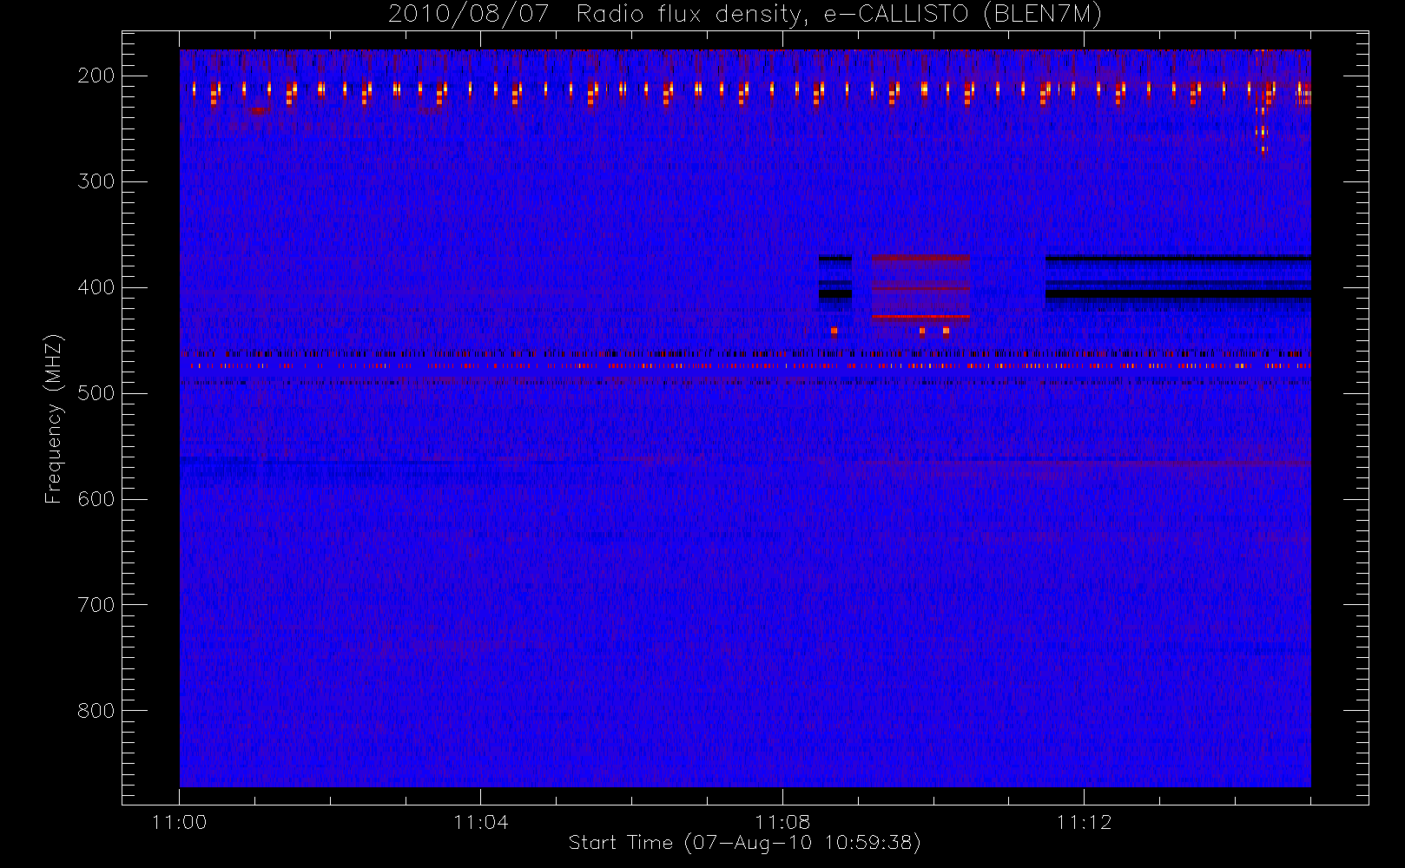1405x868 pixels.
Task: Click the plot title '2010/08/07 Radio flux density, e-CALLISTO (BLEN7M)'
Action: [745, 15]
